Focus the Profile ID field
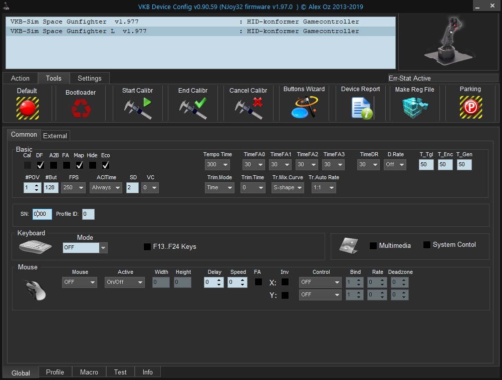502x380 pixels. click(x=88, y=214)
